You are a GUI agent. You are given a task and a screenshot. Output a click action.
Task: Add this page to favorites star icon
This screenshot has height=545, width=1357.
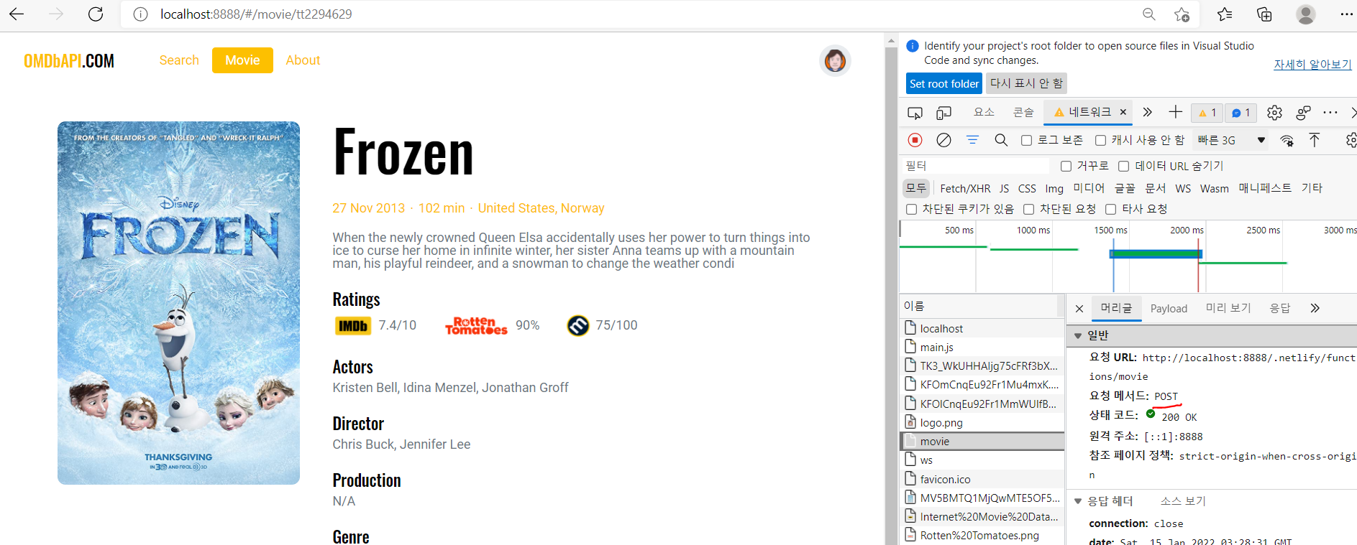(x=1182, y=14)
